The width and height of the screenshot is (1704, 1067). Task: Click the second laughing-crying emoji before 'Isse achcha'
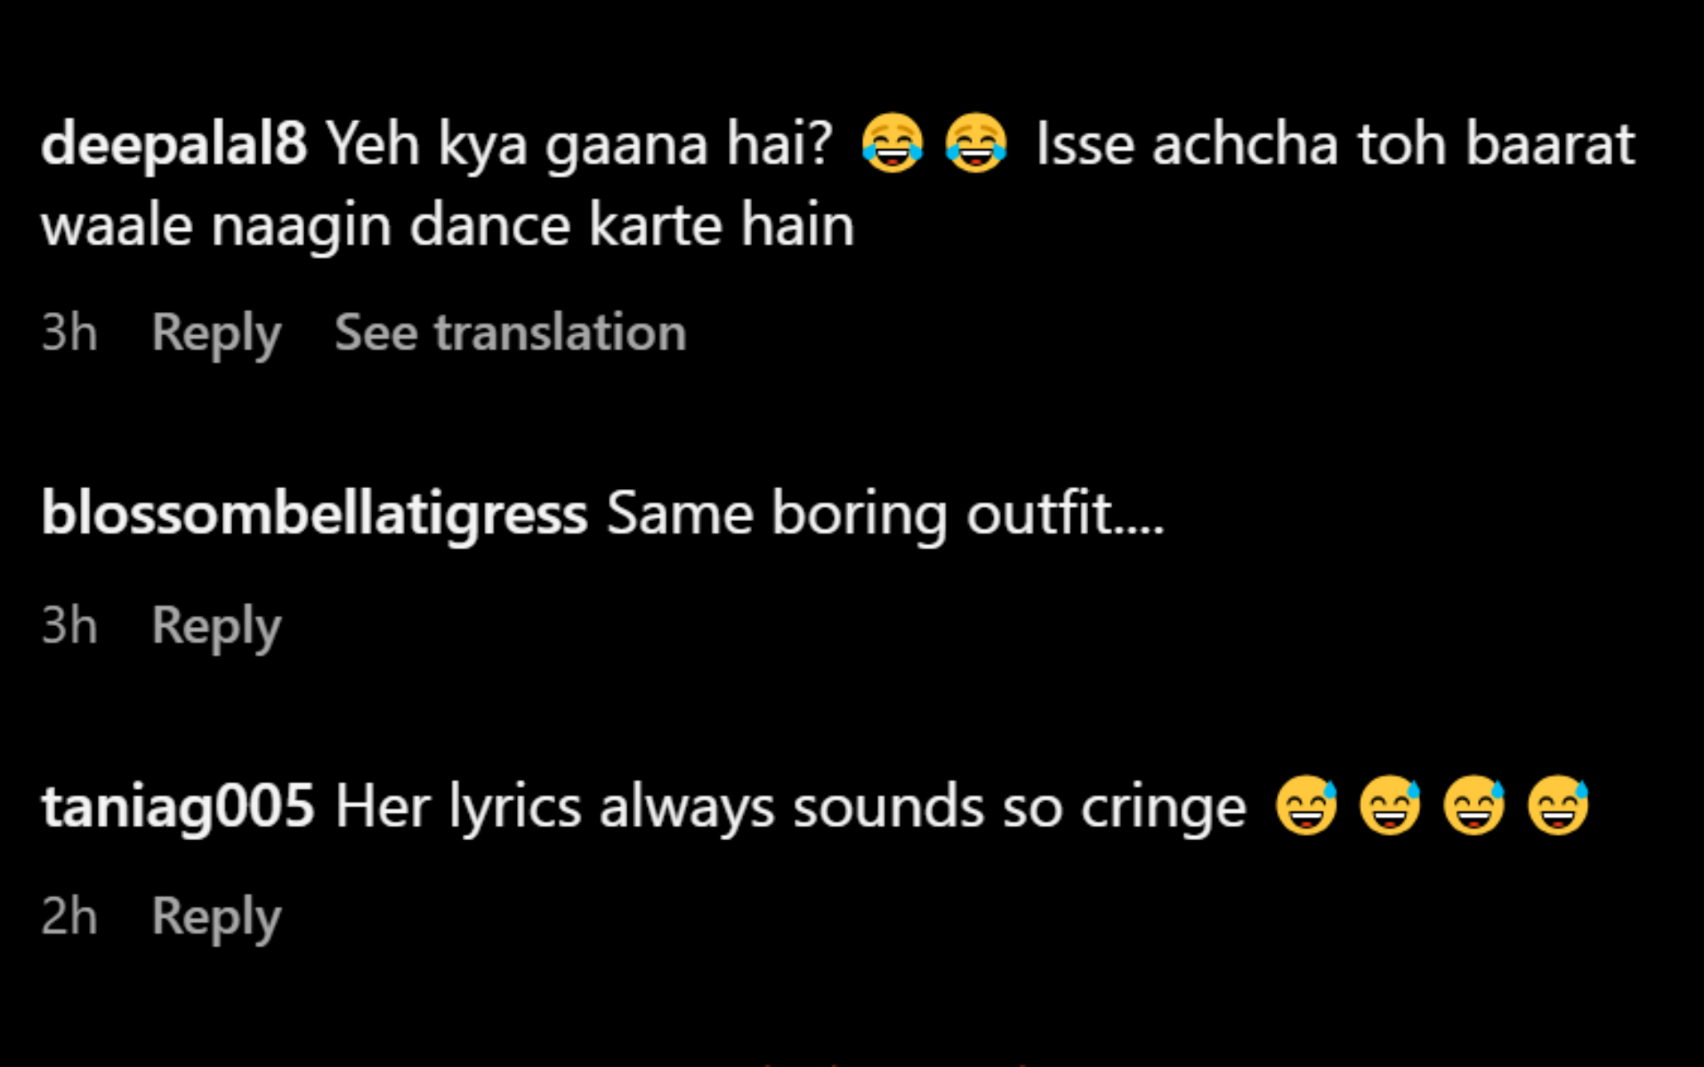[976, 143]
